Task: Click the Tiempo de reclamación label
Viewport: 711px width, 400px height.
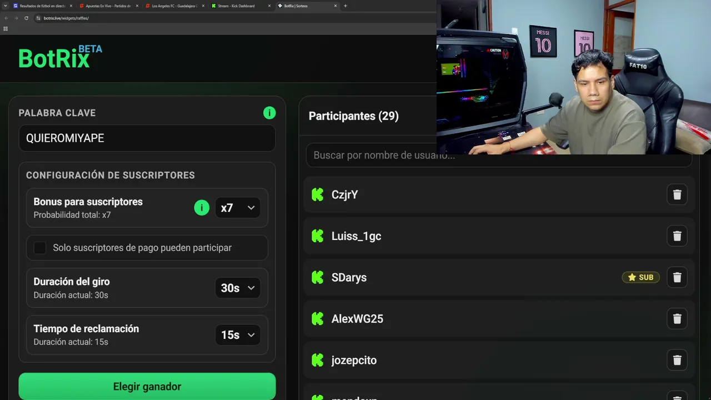Action: click(x=86, y=329)
